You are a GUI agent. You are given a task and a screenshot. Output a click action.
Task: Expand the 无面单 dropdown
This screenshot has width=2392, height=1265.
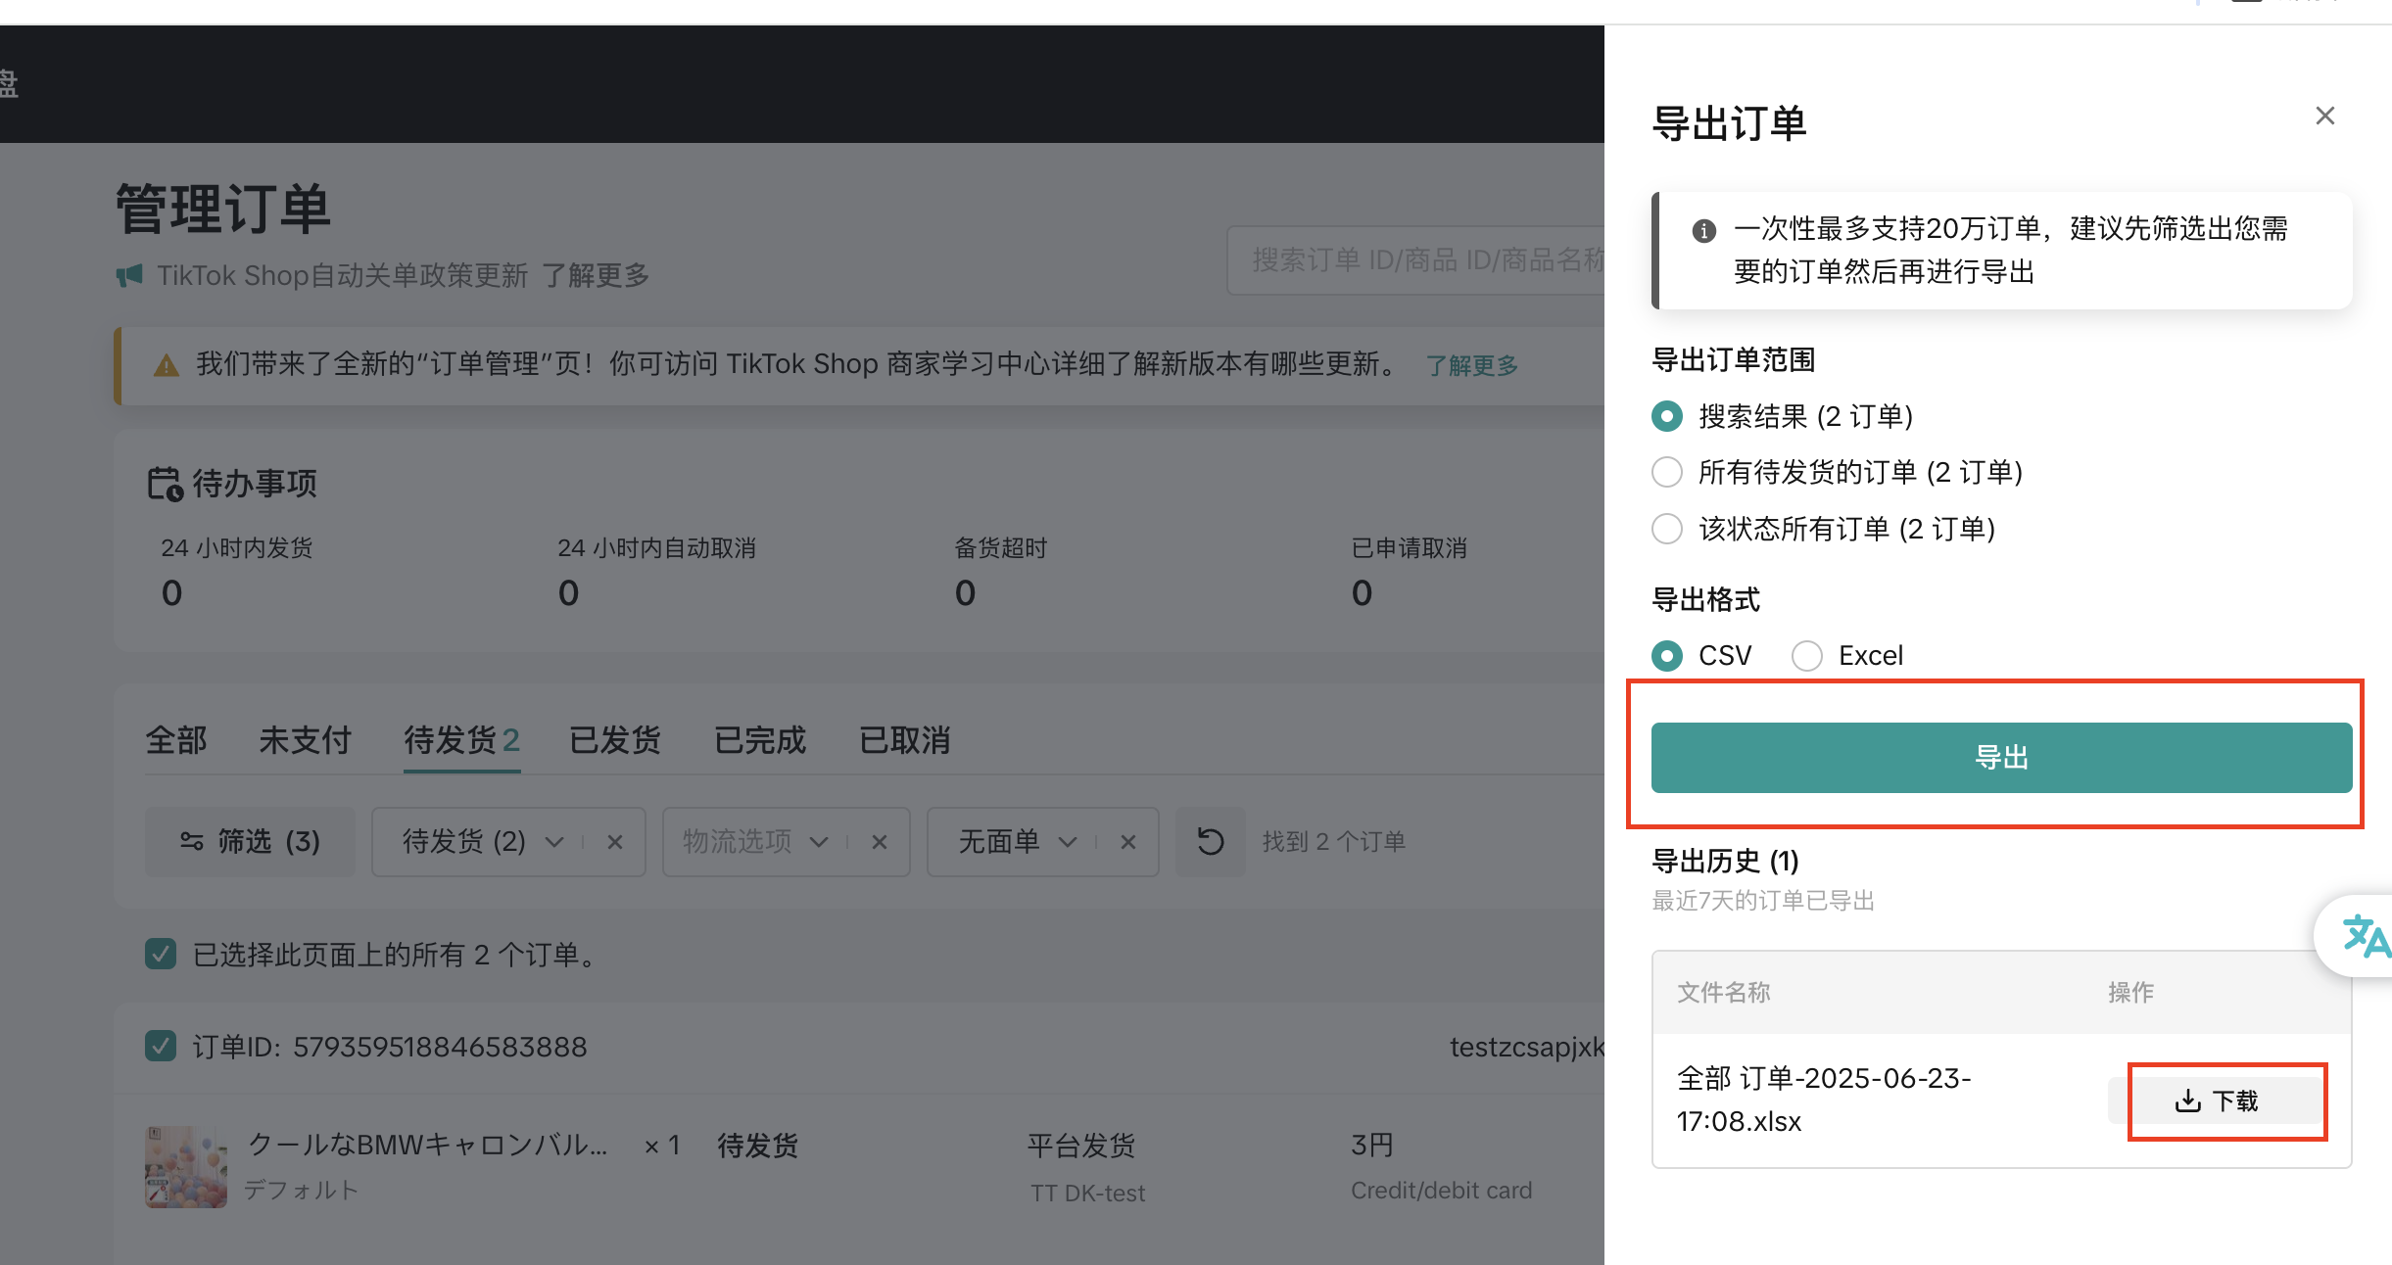[1068, 842]
